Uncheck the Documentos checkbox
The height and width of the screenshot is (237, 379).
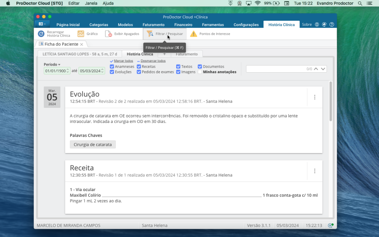point(200,67)
